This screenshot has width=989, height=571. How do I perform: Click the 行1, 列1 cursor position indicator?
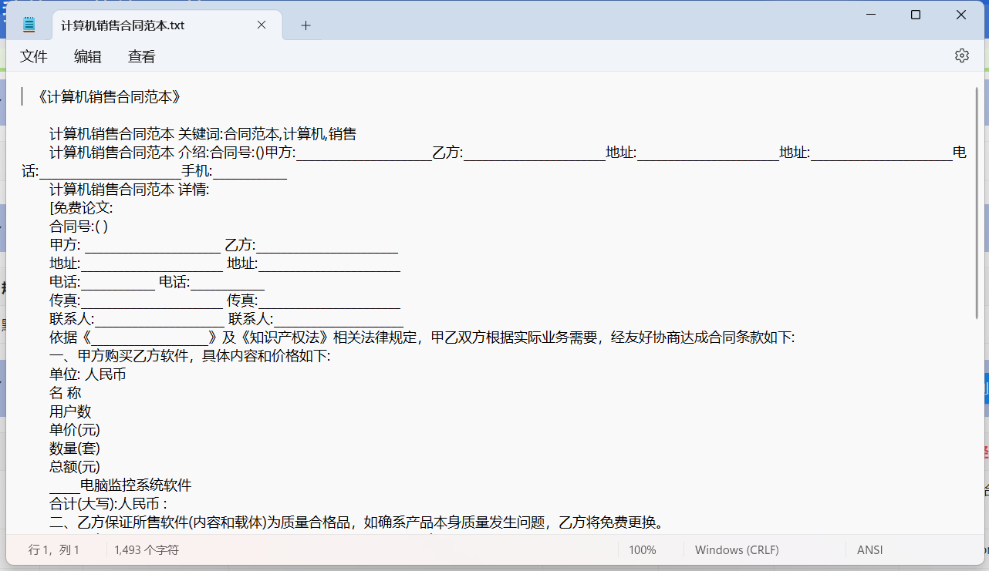point(54,549)
